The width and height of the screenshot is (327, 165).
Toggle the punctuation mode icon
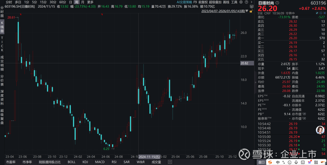click(x=284, y=162)
